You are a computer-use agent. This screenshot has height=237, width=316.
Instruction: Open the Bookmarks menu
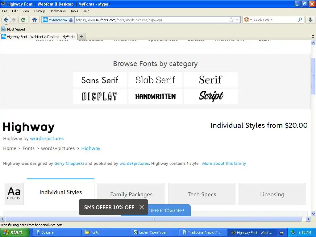[58, 11]
